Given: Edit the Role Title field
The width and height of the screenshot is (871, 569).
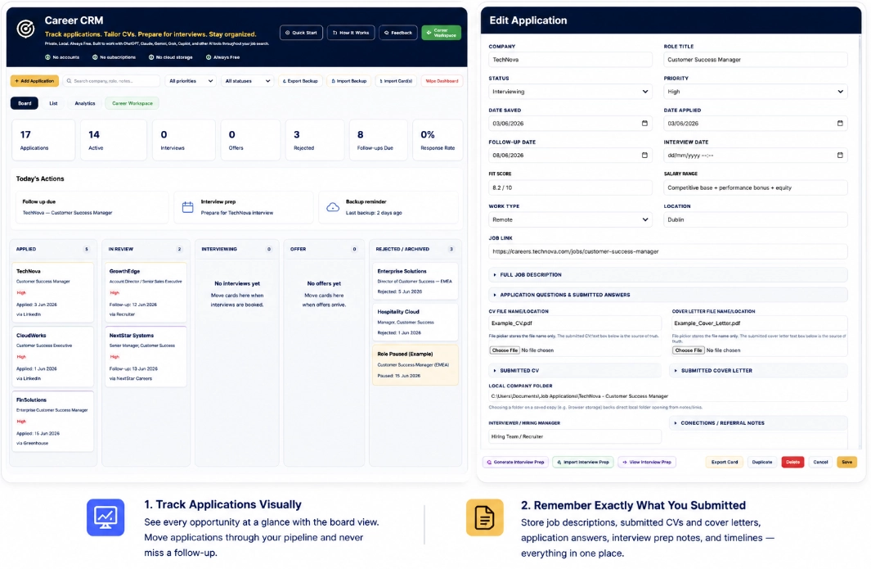Looking at the screenshot, I should point(756,60).
